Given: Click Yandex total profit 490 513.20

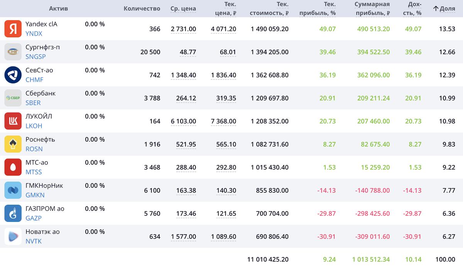Looking at the screenshot, I should click(x=373, y=29).
